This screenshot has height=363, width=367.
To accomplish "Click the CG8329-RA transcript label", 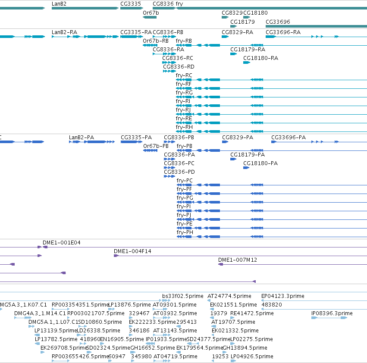I will pos(237,32).
